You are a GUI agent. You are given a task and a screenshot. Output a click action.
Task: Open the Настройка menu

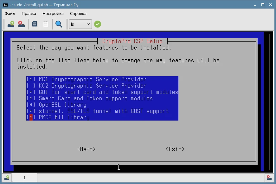(x=53, y=14)
